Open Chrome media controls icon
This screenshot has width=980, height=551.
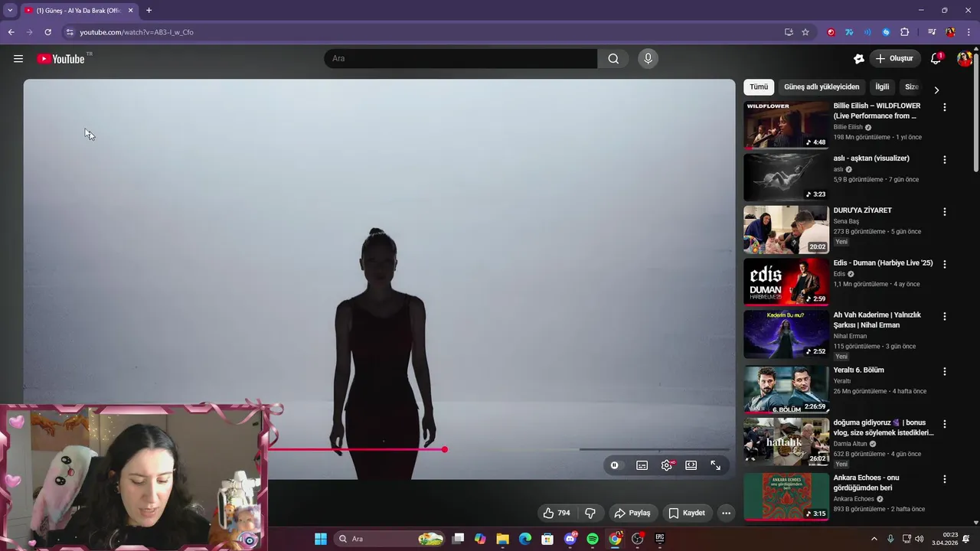pos(932,32)
